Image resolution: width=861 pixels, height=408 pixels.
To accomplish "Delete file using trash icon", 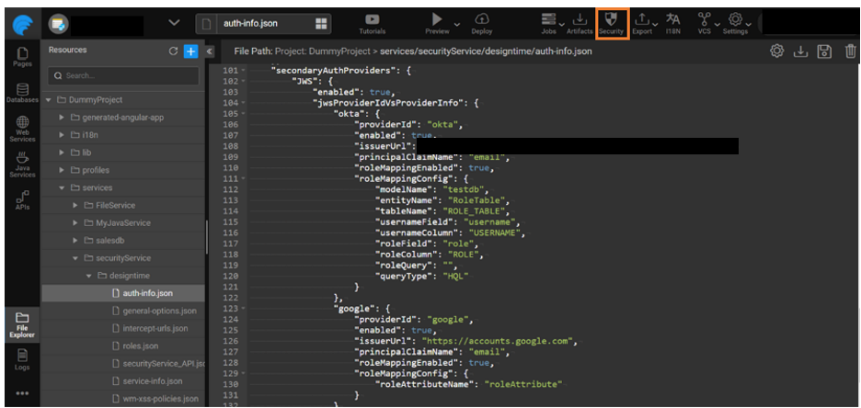I will 850,51.
